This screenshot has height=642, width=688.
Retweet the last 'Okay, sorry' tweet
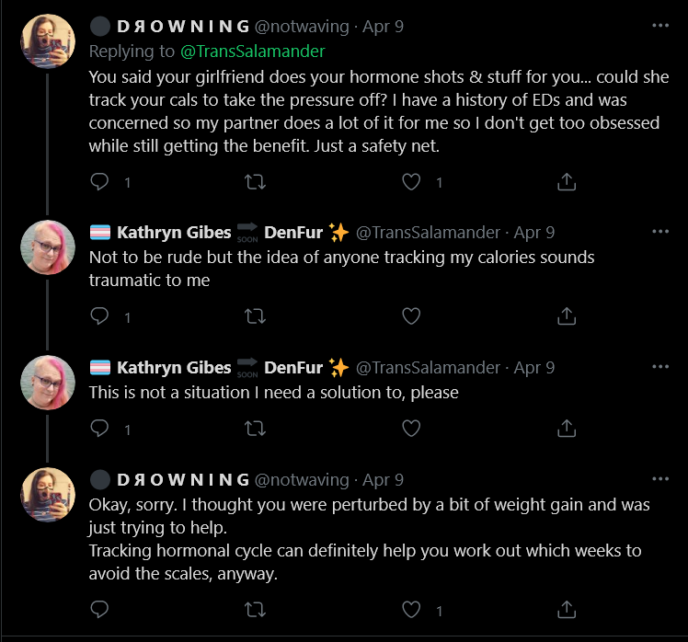tap(255, 609)
